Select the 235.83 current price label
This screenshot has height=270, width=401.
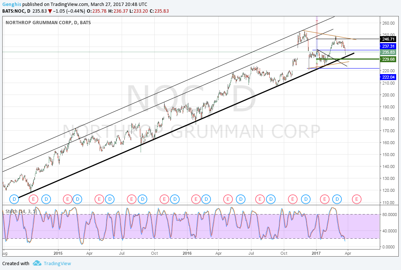point(388,52)
